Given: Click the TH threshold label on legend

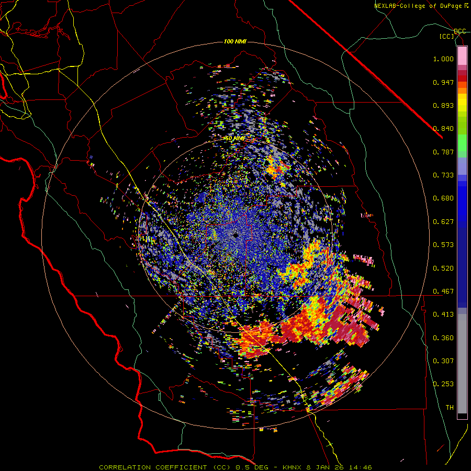Looking at the screenshot, I should [450, 408].
